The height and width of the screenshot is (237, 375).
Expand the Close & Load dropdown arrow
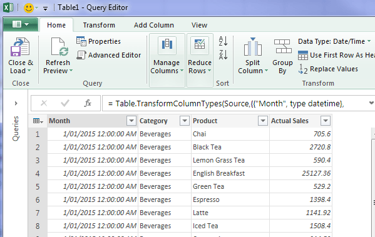(x=29, y=71)
